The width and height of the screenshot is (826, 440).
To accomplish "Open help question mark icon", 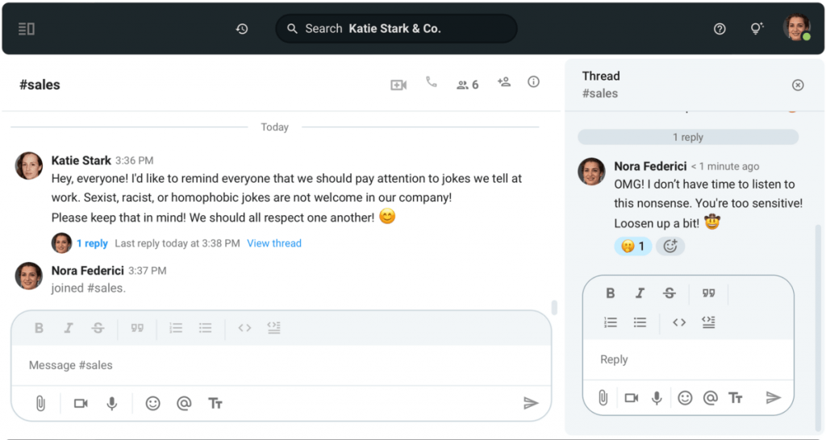I will tap(720, 29).
